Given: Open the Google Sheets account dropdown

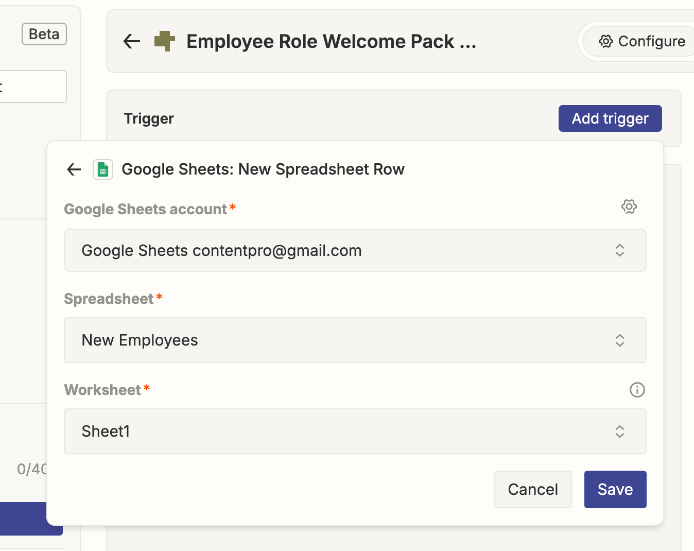Looking at the screenshot, I should pyautogui.click(x=355, y=250).
